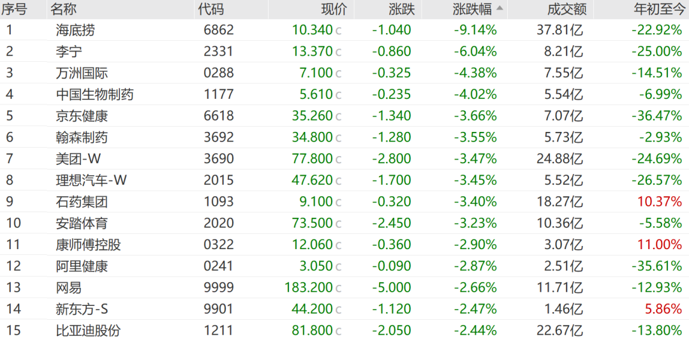Click stock code 0241 for 阿里健康
The width and height of the screenshot is (689, 339).
pyautogui.click(x=219, y=266)
